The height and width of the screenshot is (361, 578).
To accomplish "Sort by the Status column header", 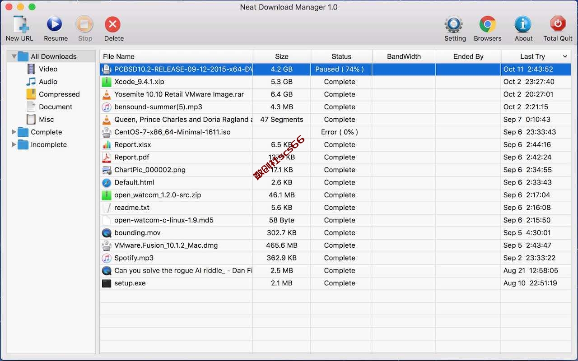I will click(341, 56).
